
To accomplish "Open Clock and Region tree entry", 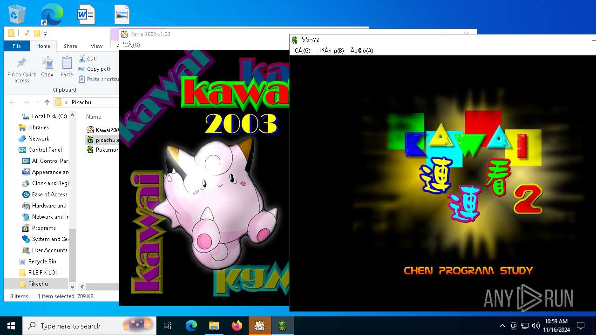I will [45, 183].
